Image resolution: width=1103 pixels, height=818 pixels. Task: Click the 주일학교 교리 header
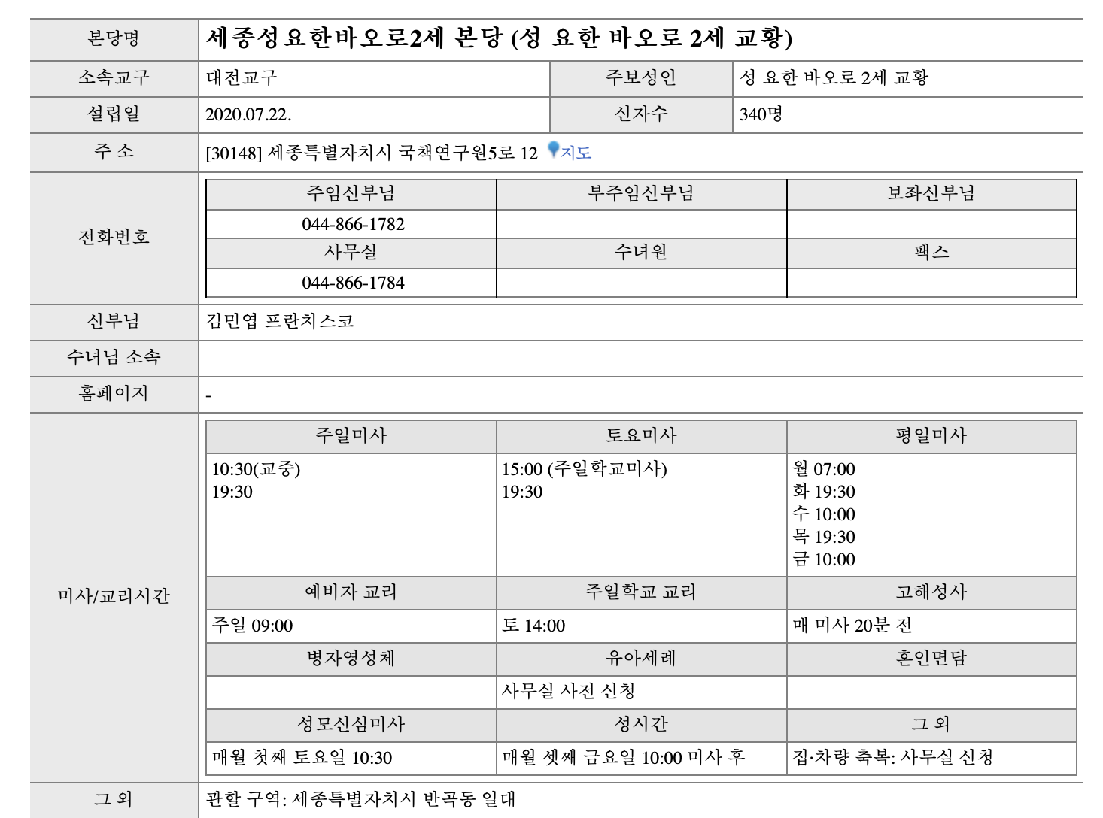[641, 592]
